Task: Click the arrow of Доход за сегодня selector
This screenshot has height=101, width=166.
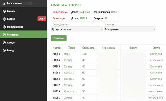Action: (x=101, y=29)
